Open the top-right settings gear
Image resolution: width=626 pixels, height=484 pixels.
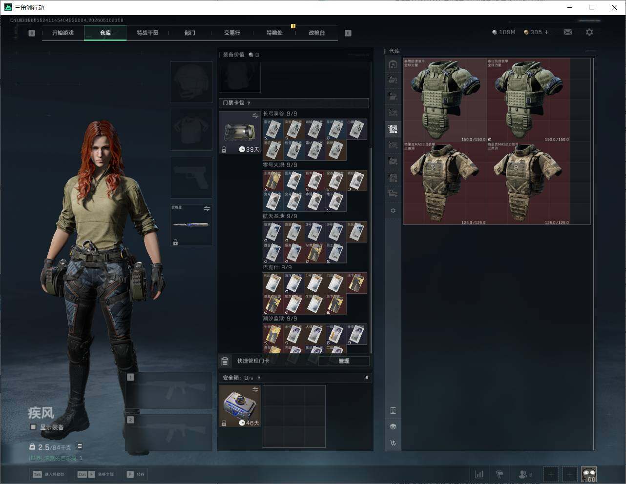point(589,32)
